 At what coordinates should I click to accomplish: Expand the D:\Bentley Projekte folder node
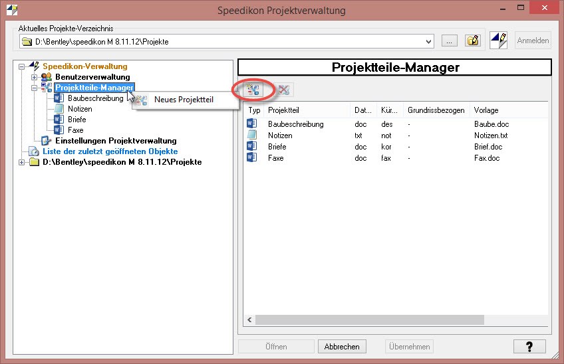21,163
